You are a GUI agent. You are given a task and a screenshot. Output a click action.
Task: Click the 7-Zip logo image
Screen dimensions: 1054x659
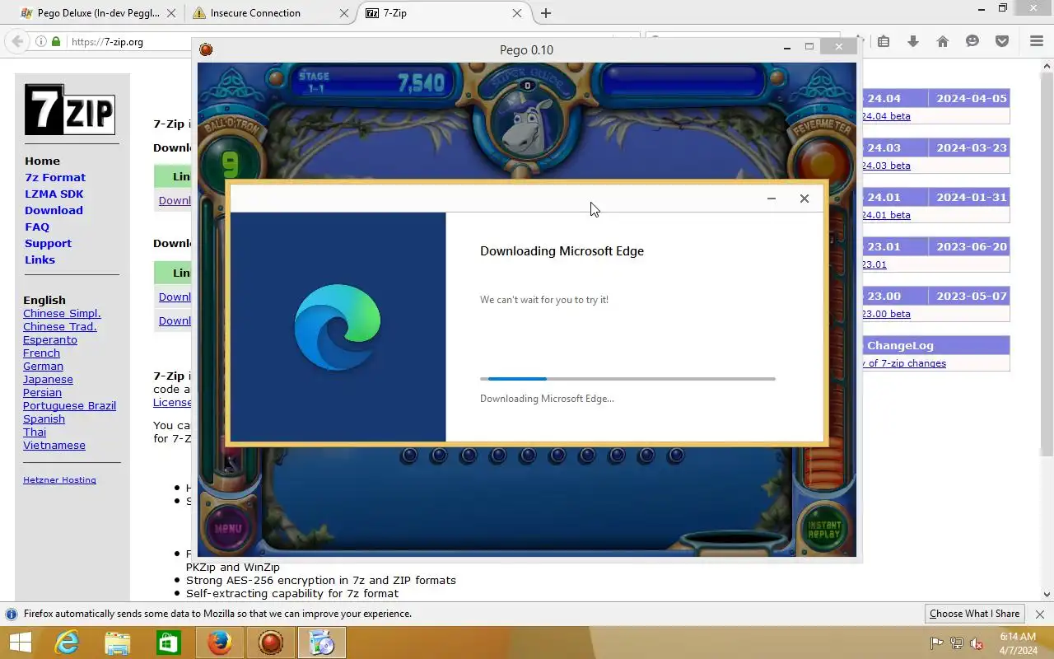tap(69, 110)
